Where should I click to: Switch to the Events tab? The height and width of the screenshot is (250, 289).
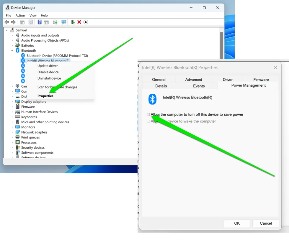(x=199, y=86)
